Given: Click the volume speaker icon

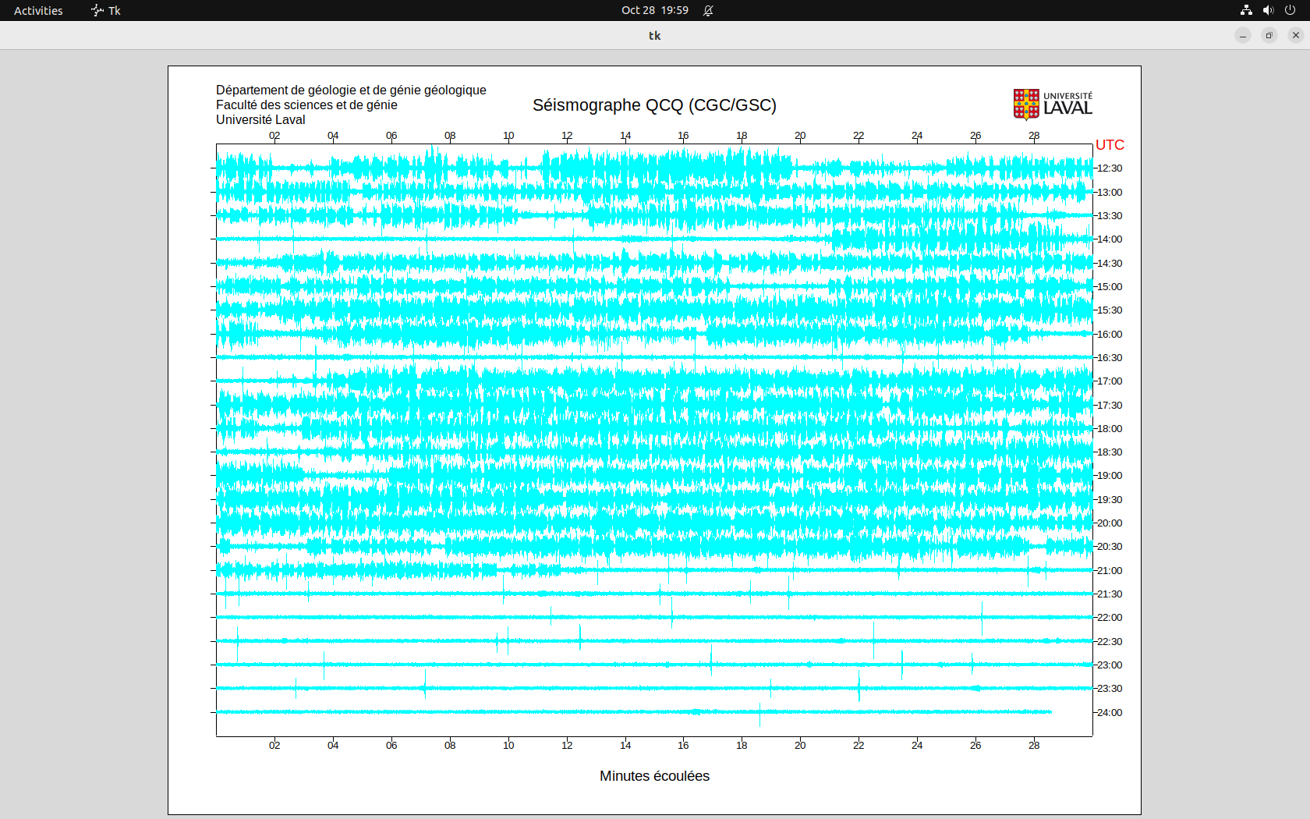Looking at the screenshot, I should point(1268,10).
